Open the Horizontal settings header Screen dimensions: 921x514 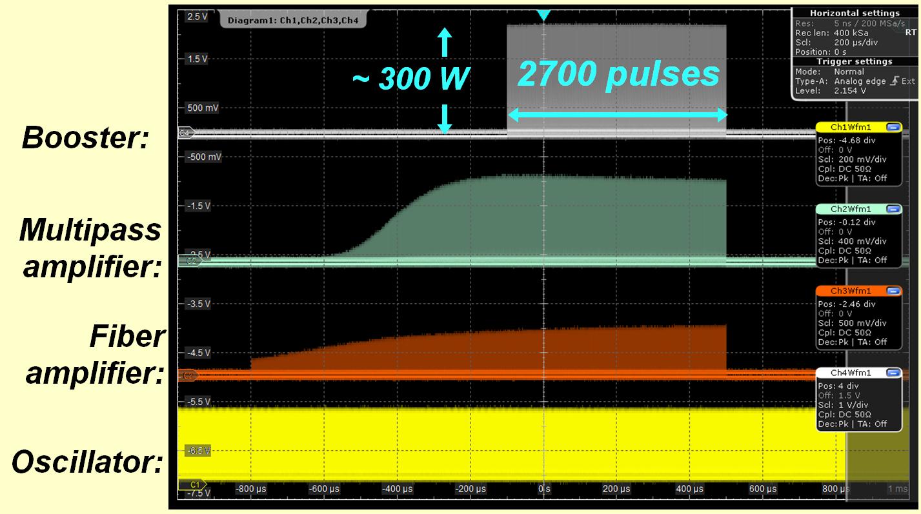pos(854,13)
